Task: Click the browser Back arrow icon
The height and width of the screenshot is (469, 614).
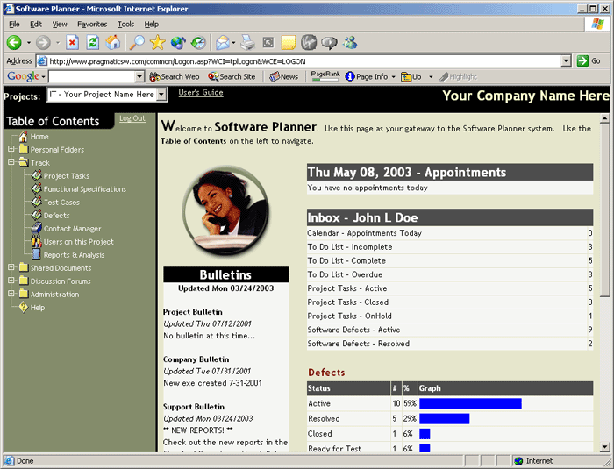Action: [x=14, y=42]
